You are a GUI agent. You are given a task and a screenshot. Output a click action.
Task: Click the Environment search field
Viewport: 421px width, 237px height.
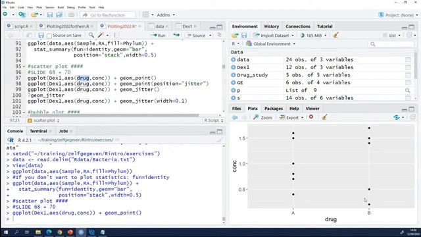[391, 44]
